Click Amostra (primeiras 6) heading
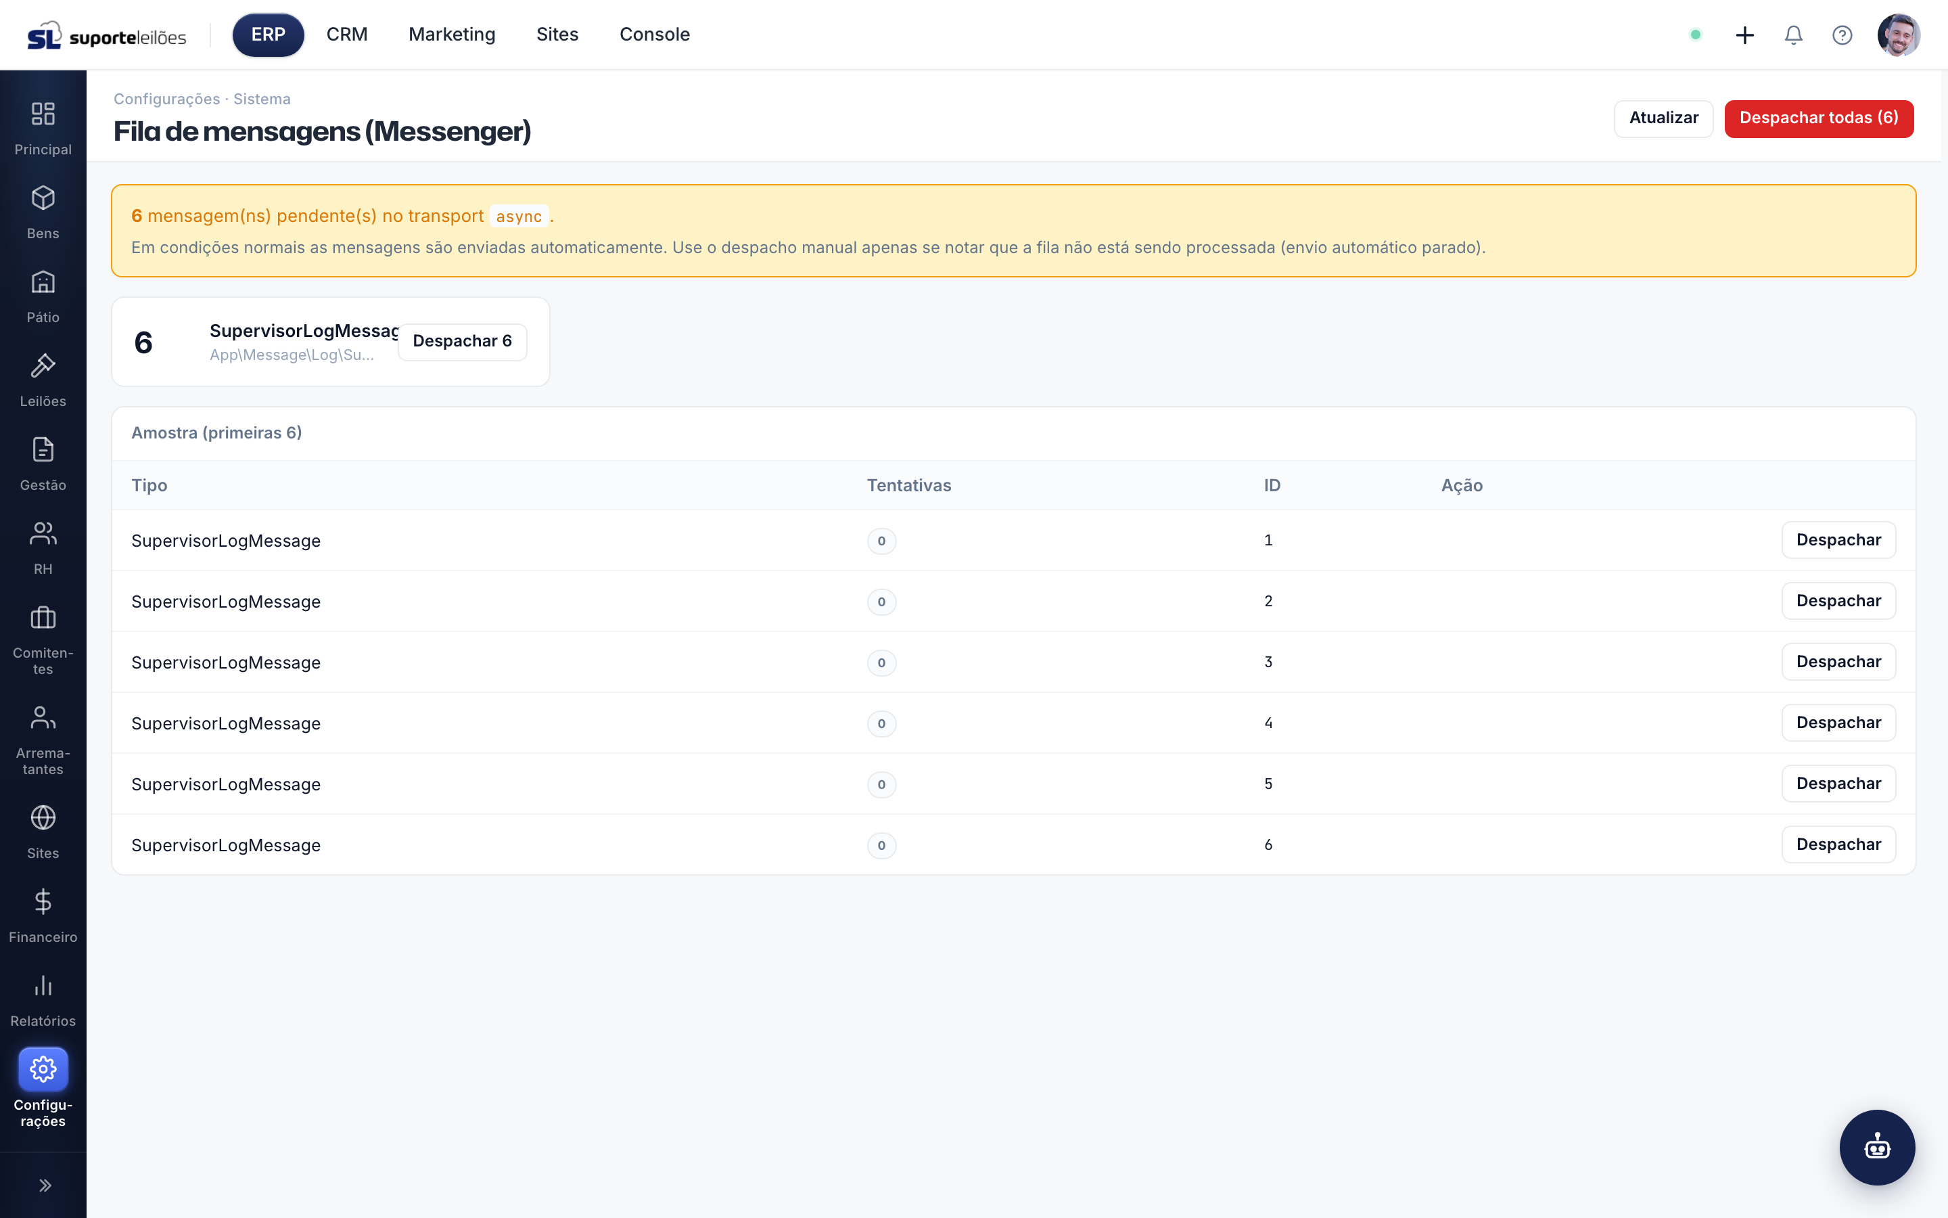The width and height of the screenshot is (1948, 1218). tap(216, 432)
